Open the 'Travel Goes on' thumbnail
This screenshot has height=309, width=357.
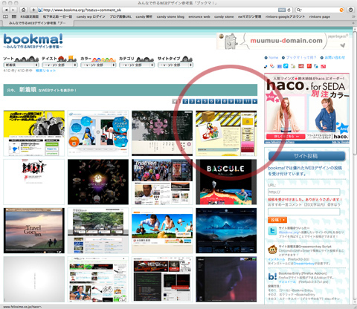click(x=34, y=230)
